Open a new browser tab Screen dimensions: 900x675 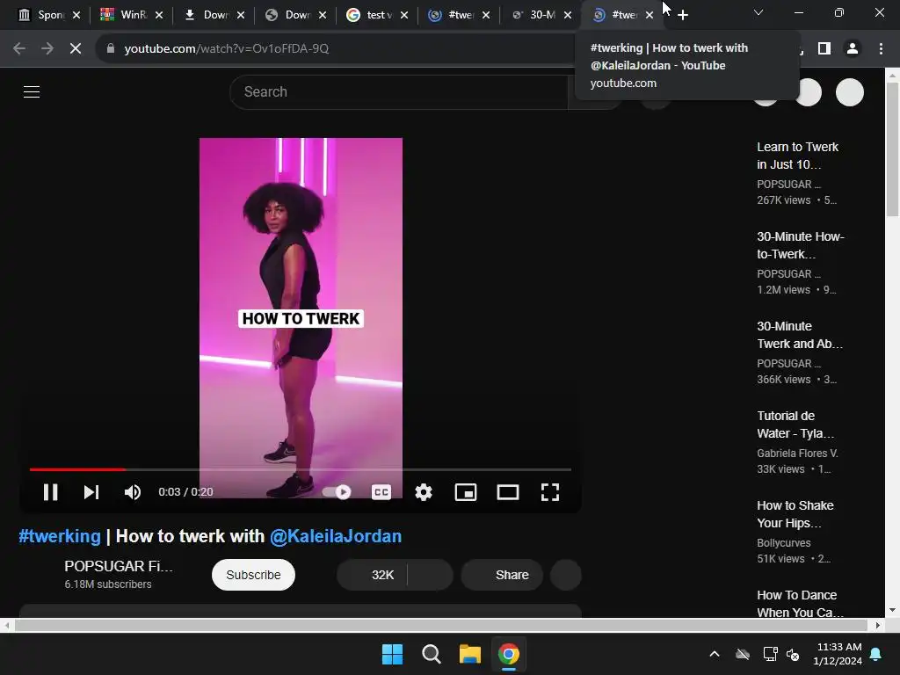(x=682, y=15)
